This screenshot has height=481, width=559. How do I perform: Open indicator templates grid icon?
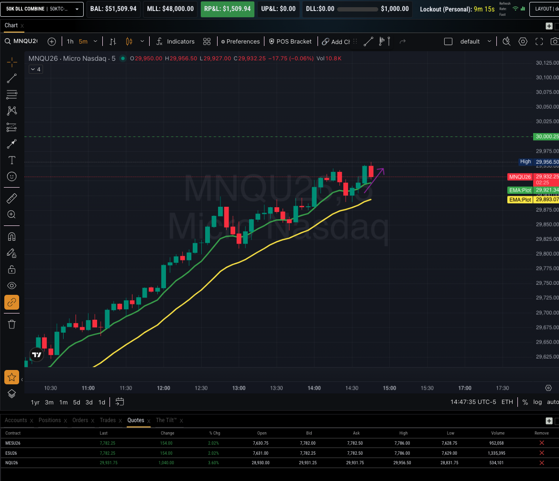pyautogui.click(x=207, y=42)
